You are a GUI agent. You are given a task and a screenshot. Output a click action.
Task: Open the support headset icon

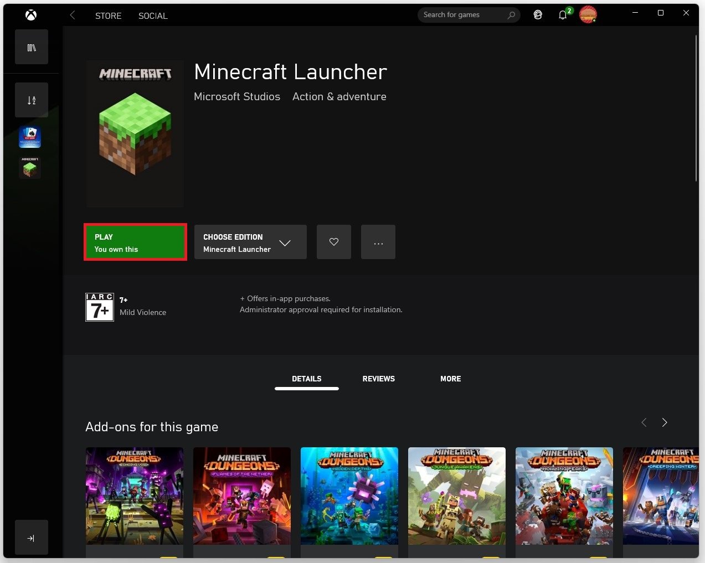click(538, 15)
